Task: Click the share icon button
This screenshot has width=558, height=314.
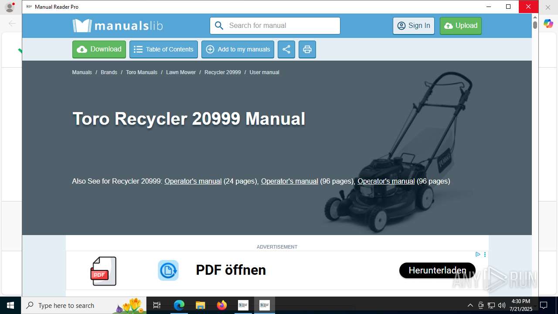Action: (x=286, y=49)
